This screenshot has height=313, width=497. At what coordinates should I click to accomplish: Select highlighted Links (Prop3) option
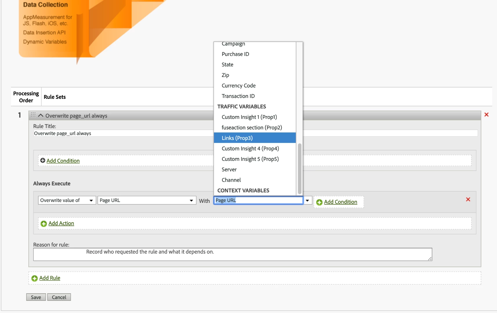tap(255, 138)
